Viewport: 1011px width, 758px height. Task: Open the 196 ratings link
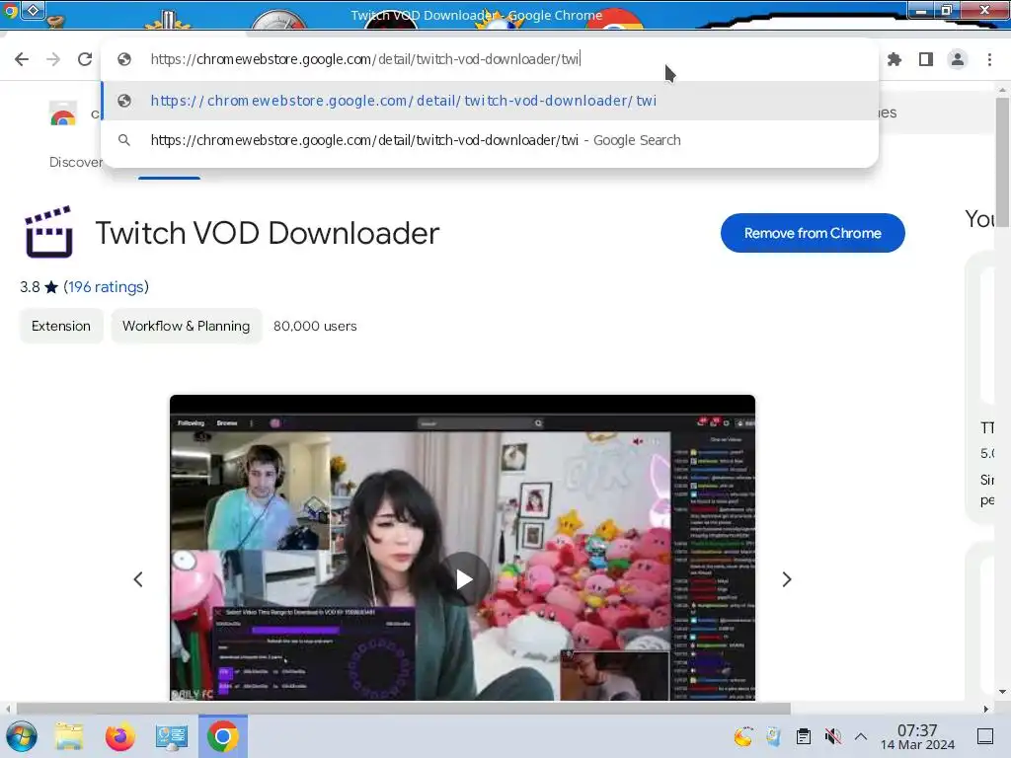(x=106, y=287)
